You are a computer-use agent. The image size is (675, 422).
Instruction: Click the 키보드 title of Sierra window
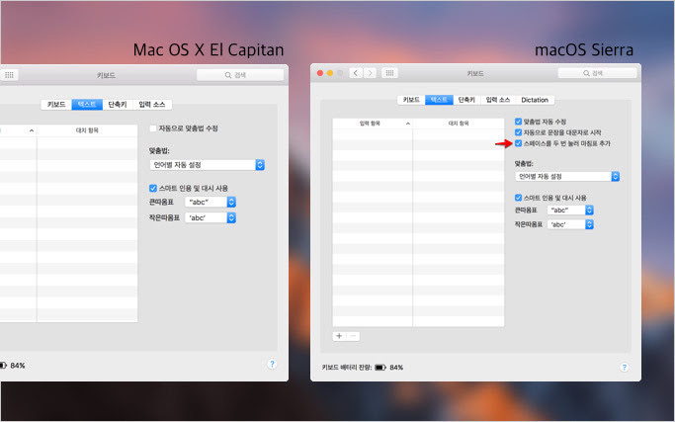[475, 74]
